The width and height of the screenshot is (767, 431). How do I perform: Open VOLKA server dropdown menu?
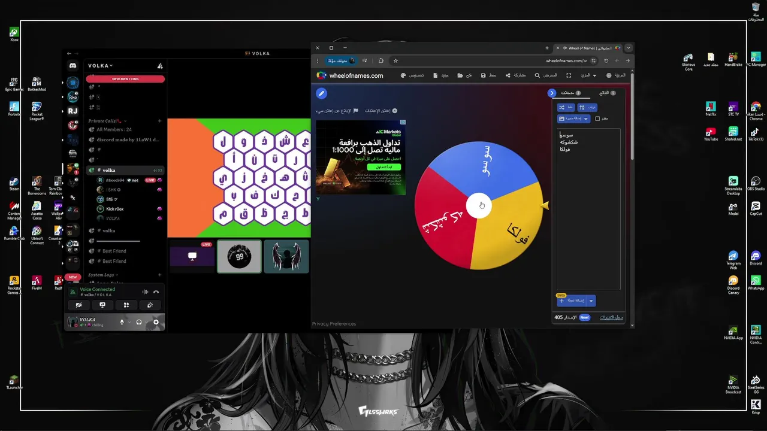tap(101, 66)
